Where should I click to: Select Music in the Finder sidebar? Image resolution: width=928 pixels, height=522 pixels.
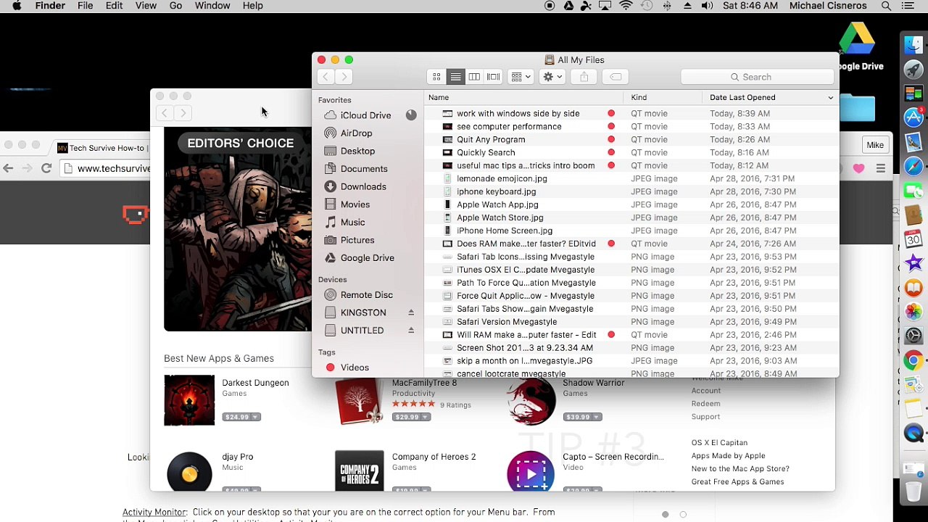[353, 222]
